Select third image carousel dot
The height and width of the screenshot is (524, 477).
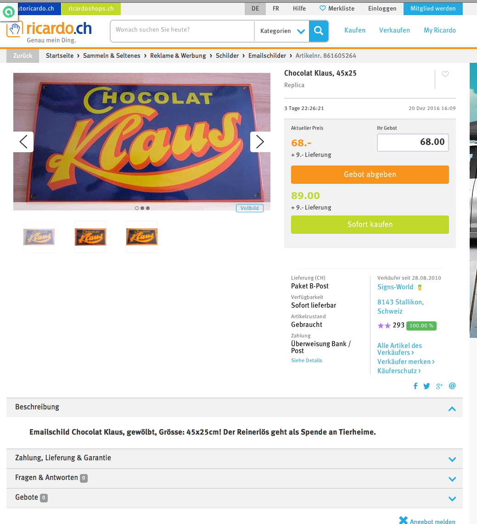pos(148,208)
